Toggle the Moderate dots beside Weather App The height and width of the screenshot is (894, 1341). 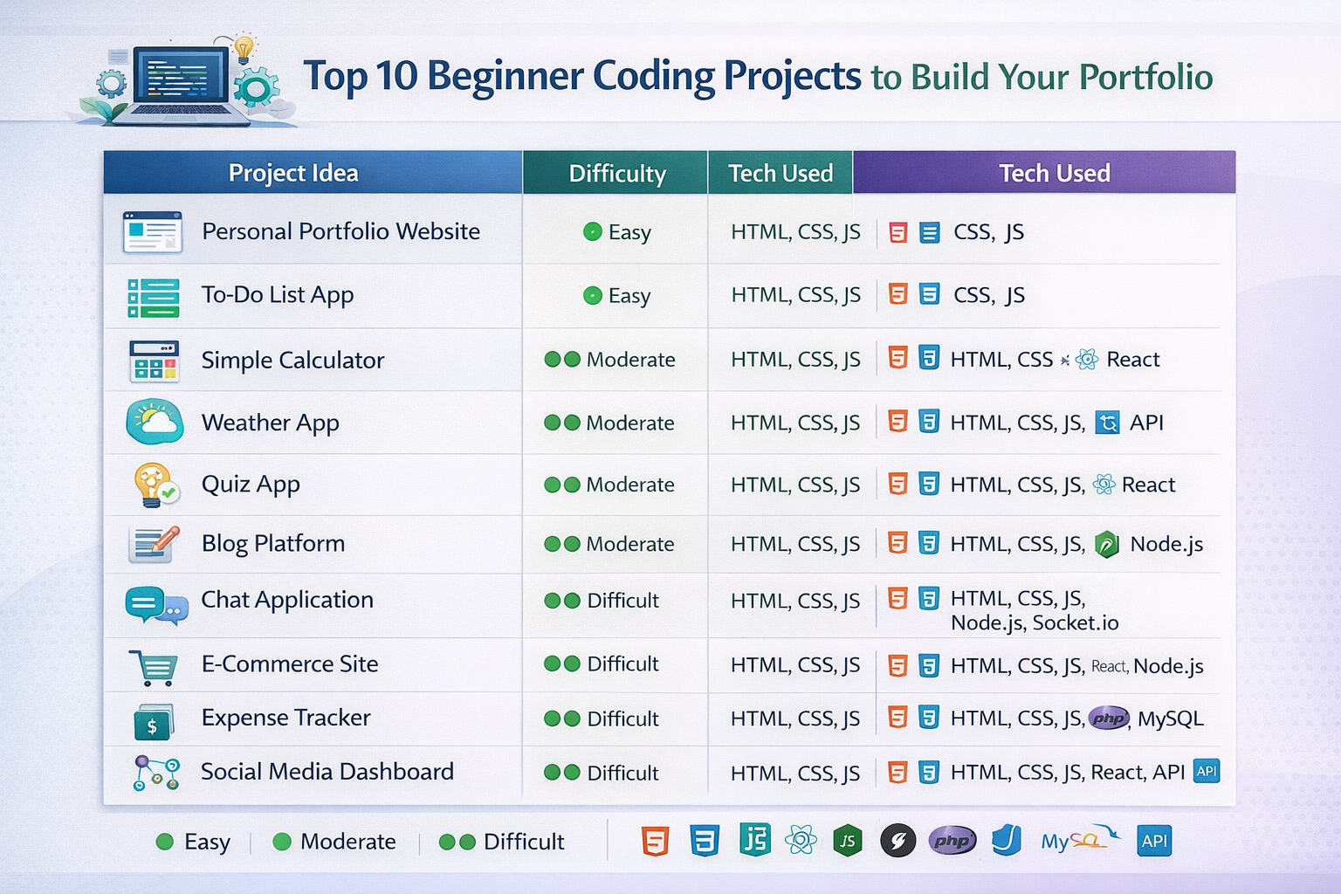[563, 423]
